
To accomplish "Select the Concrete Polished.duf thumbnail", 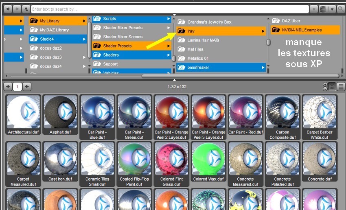I will pos(282,164).
